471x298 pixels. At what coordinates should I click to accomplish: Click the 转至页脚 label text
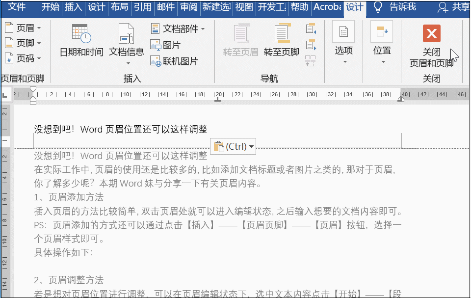282,52
